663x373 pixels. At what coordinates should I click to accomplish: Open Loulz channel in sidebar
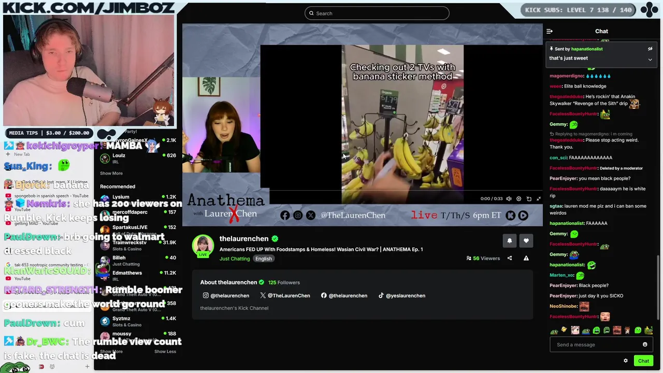[x=137, y=158]
